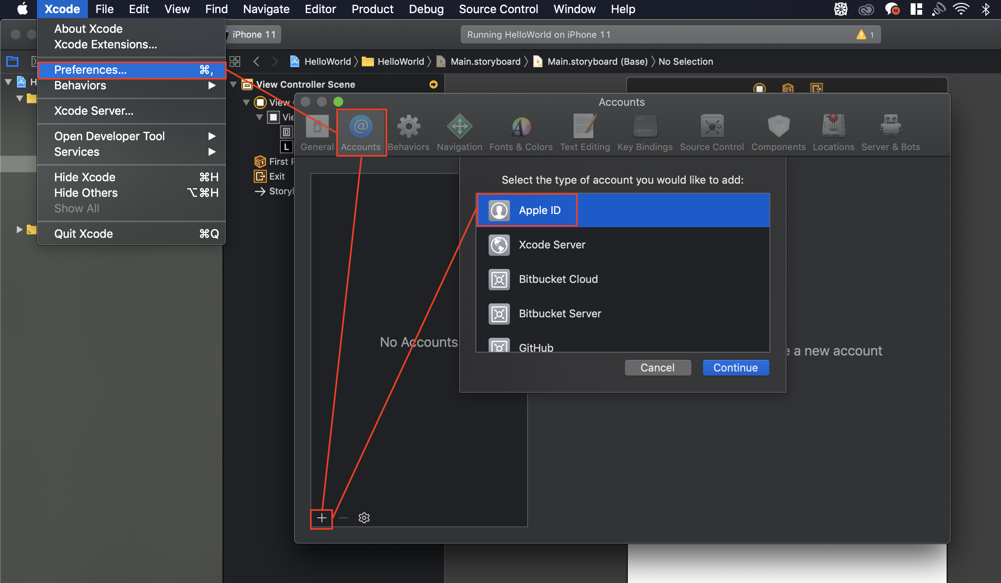Image resolution: width=1001 pixels, height=583 pixels.
Task: Open the File menu
Action: pos(104,9)
